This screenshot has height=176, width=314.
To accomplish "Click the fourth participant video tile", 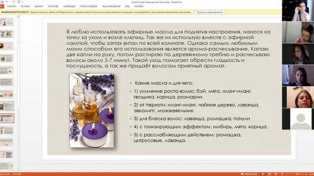I will point(298,75).
